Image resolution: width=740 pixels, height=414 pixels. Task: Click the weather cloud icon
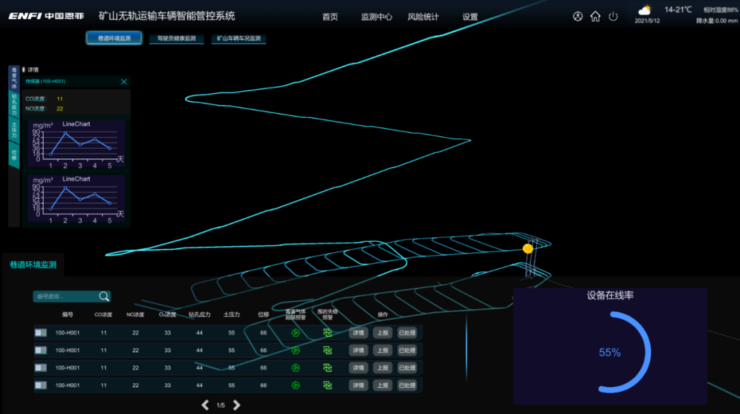pyautogui.click(x=645, y=10)
